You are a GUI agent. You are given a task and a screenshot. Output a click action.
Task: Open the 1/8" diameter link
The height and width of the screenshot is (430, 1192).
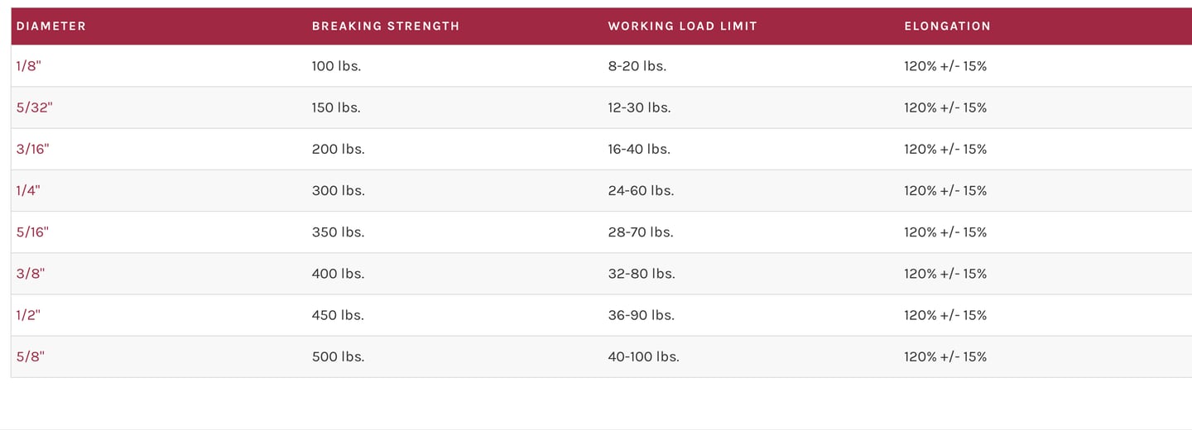(x=27, y=66)
